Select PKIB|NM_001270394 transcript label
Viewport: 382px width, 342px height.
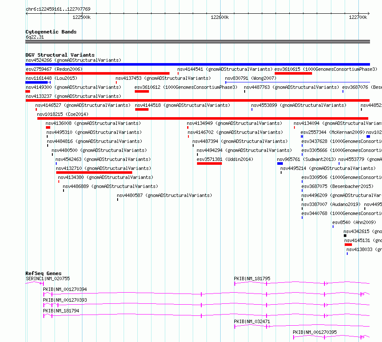tap(65, 289)
